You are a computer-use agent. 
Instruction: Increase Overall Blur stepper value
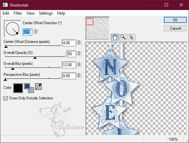coord(79,63)
